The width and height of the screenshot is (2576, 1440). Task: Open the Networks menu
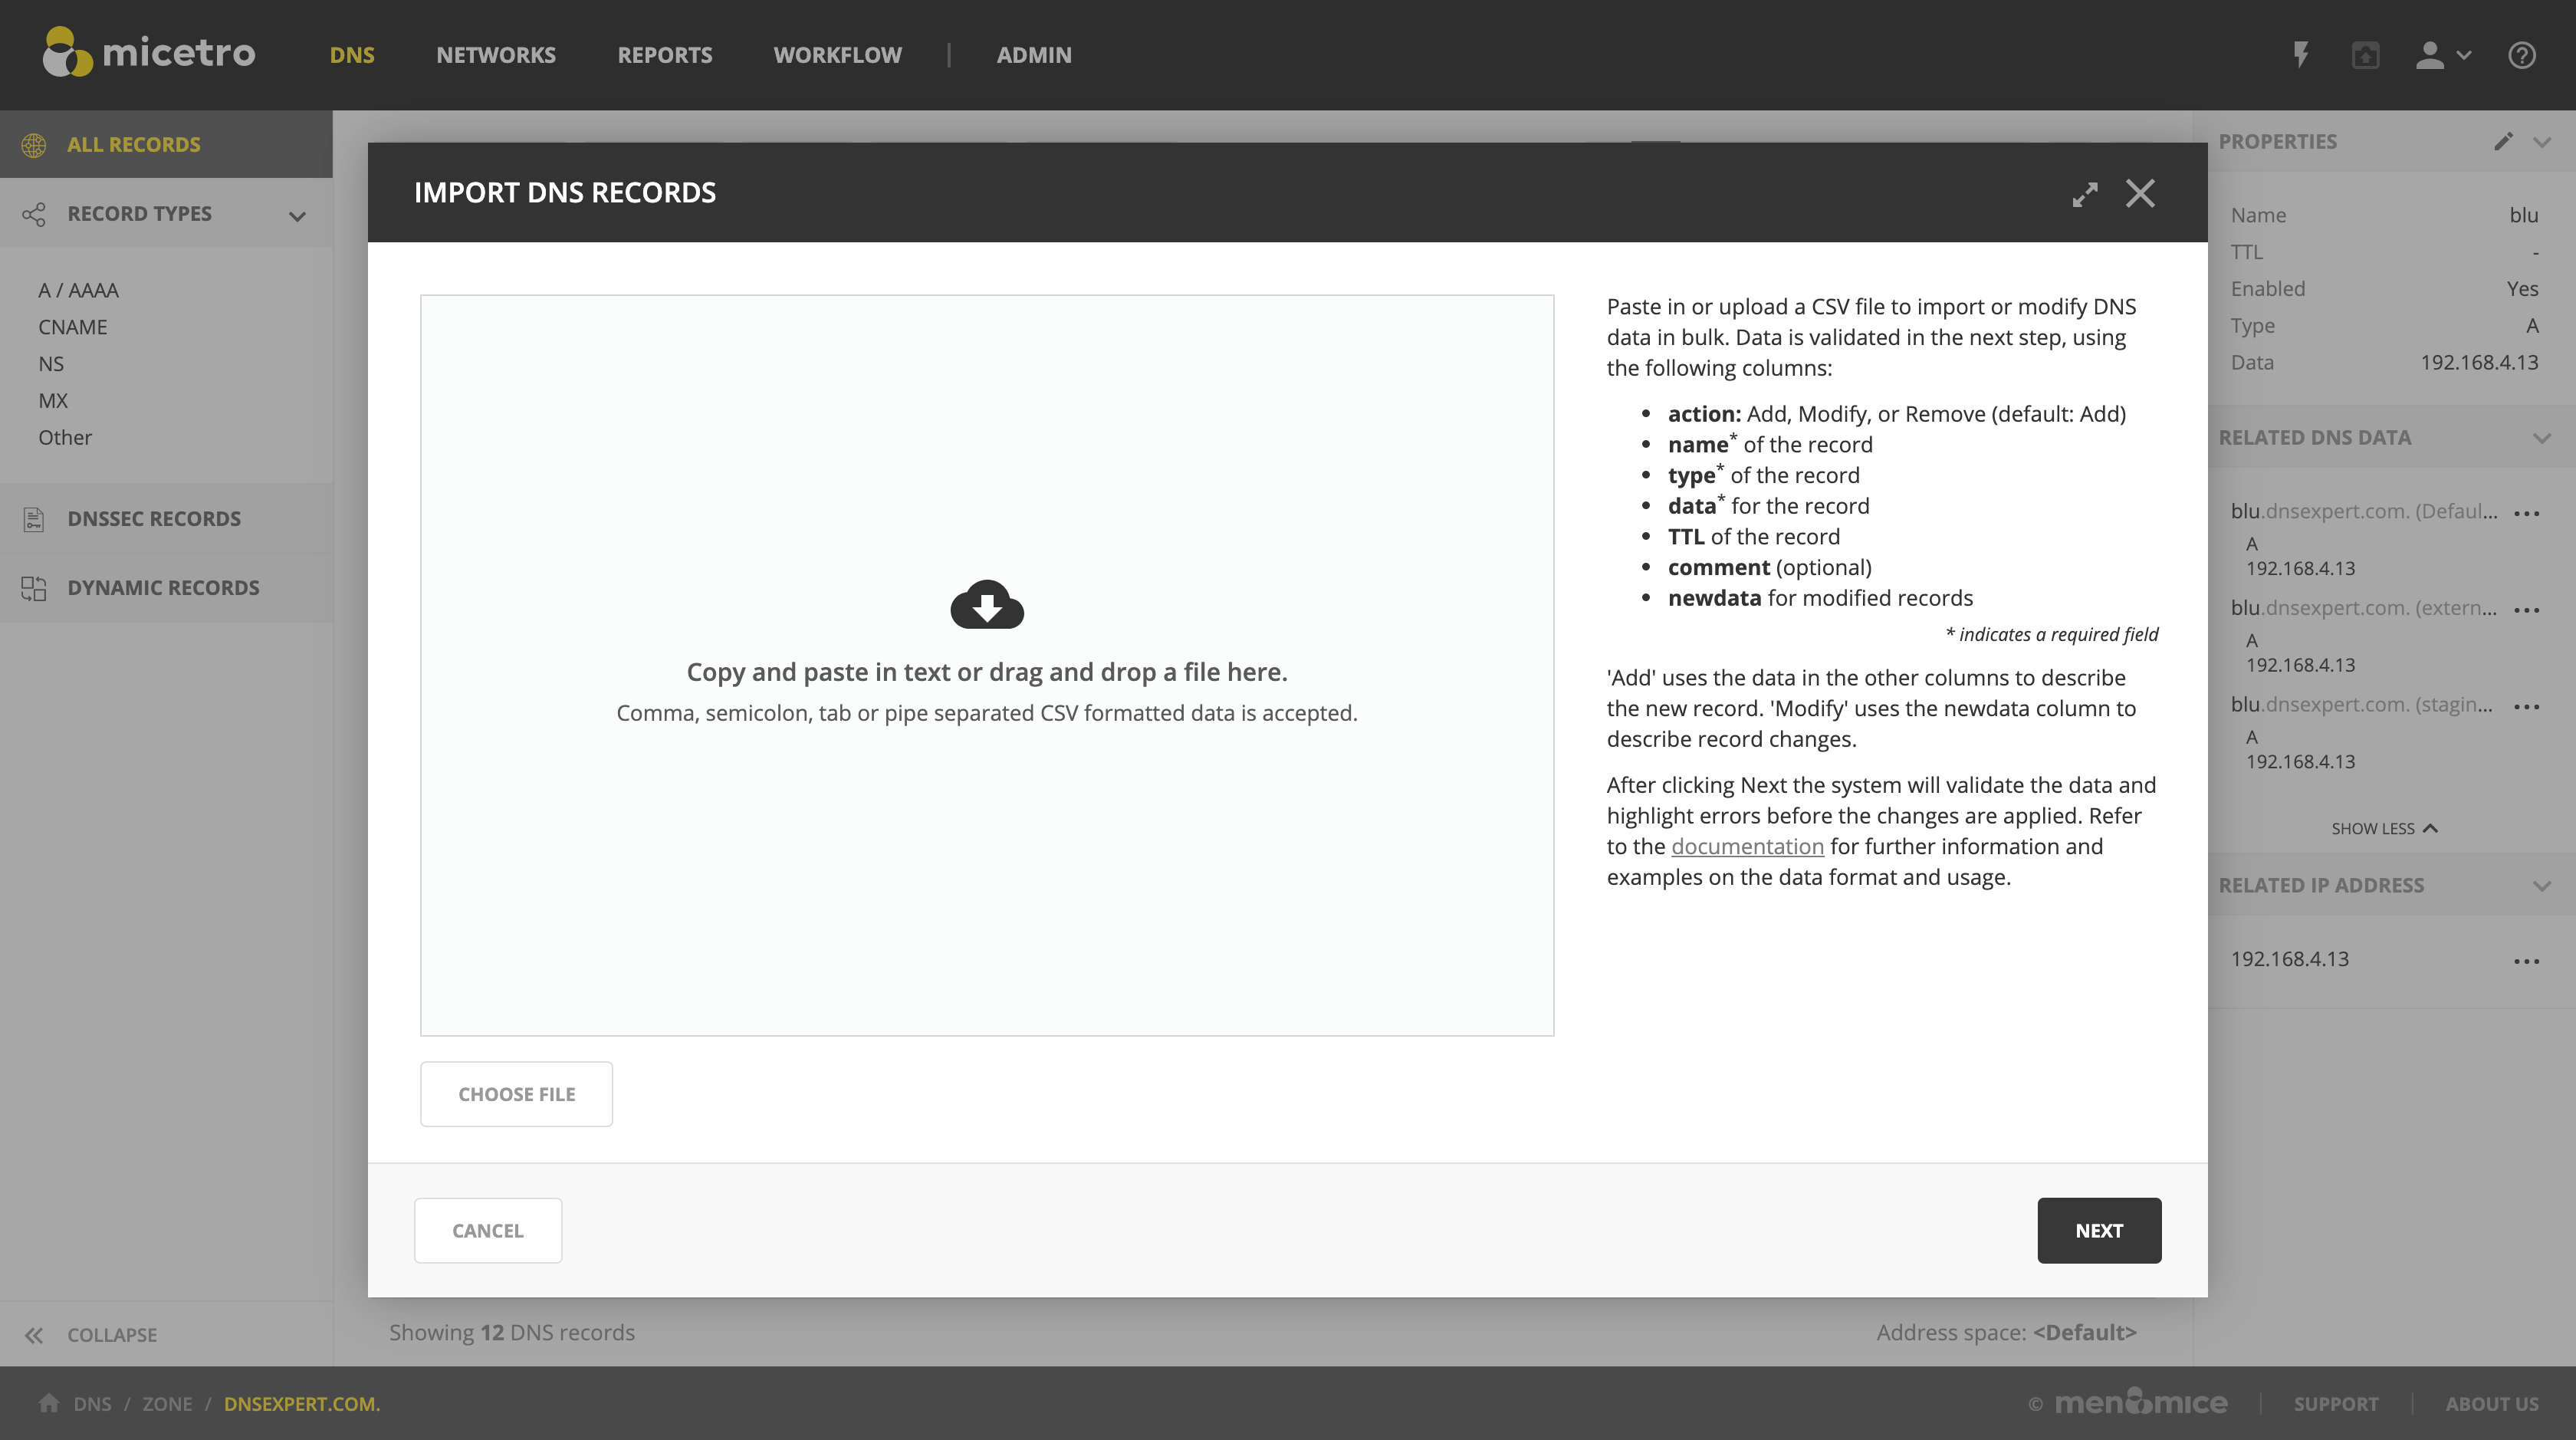495,55
